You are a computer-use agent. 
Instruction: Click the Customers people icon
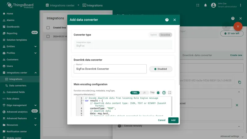(4, 60)
